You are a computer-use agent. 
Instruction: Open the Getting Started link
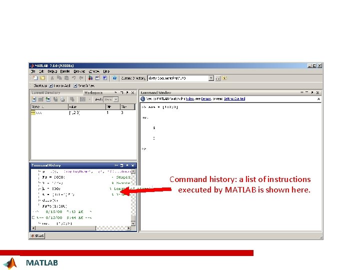tap(234, 98)
